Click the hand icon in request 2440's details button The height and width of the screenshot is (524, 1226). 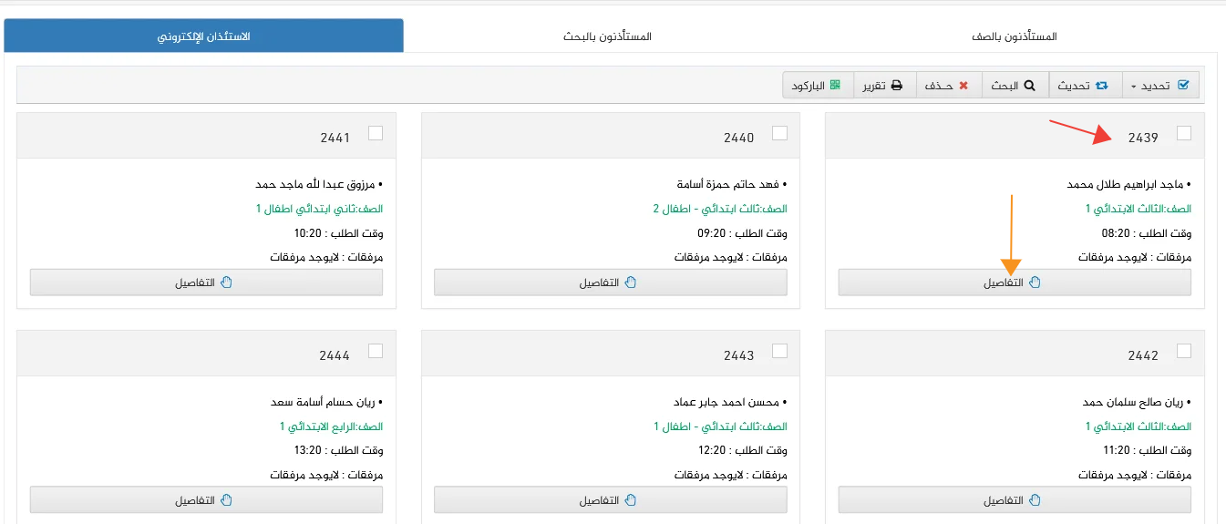(x=631, y=283)
